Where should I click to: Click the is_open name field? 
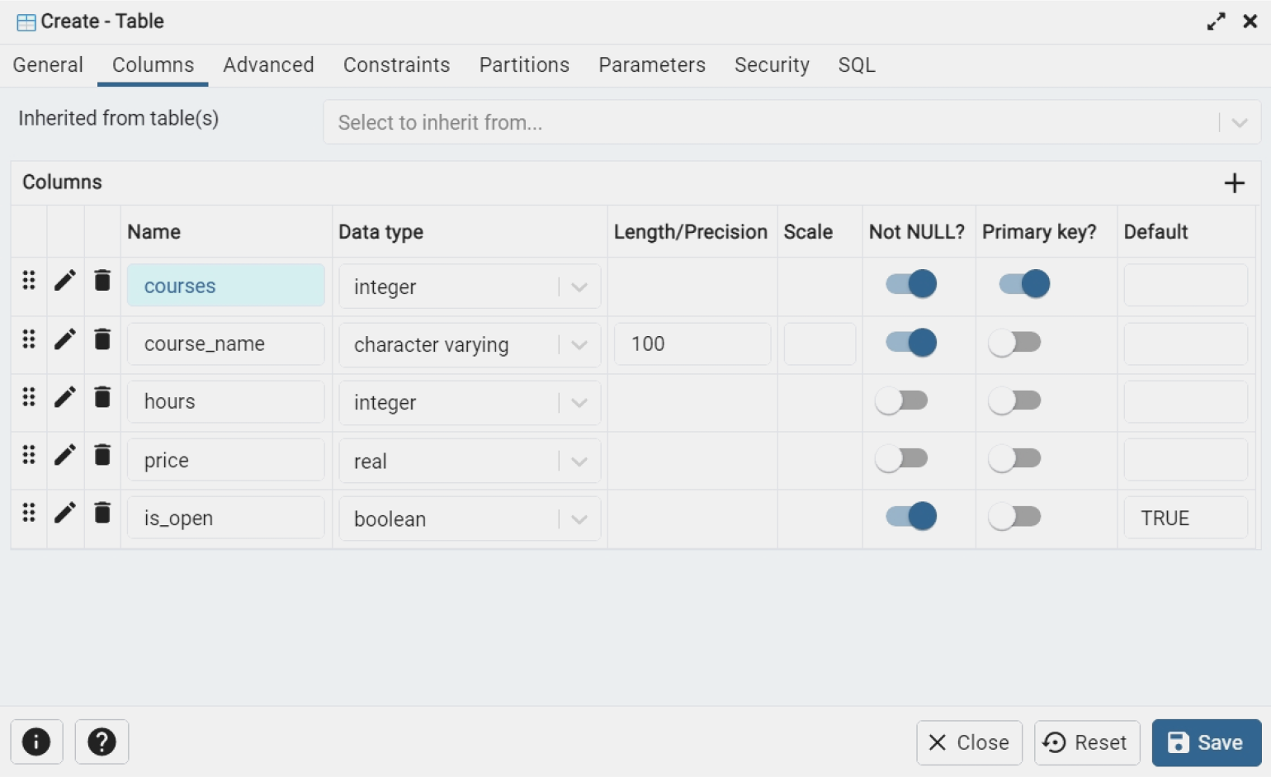pos(225,518)
